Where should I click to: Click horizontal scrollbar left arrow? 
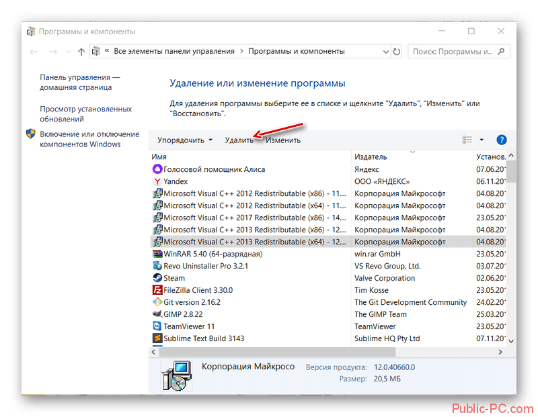(x=153, y=352)
